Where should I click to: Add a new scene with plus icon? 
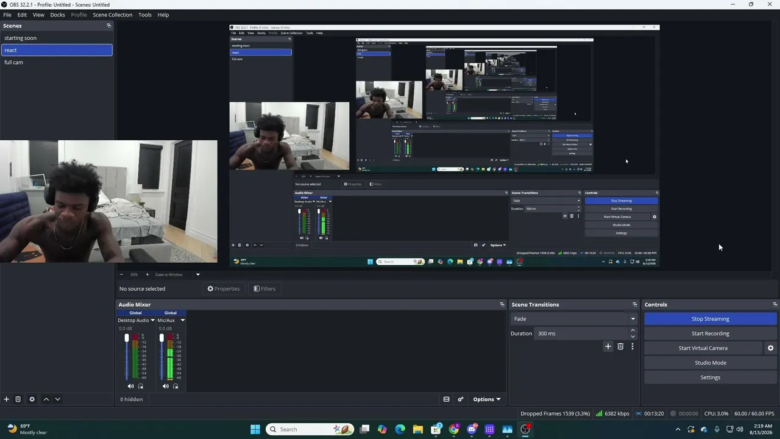pos(7,399)
